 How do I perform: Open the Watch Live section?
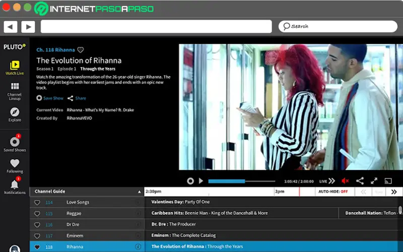pos(15,68)
